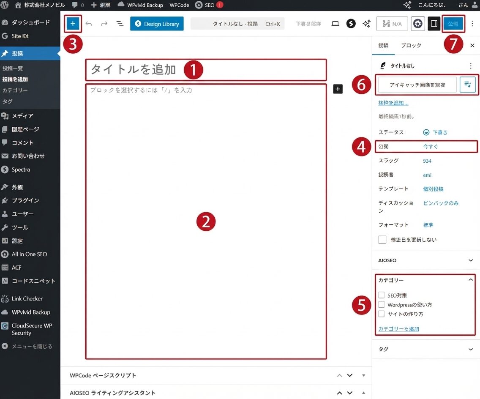The width and height of the screenshot is (480, 399).
Task: Click the undo arrow in toolbar
Action: tap(89, 24)
